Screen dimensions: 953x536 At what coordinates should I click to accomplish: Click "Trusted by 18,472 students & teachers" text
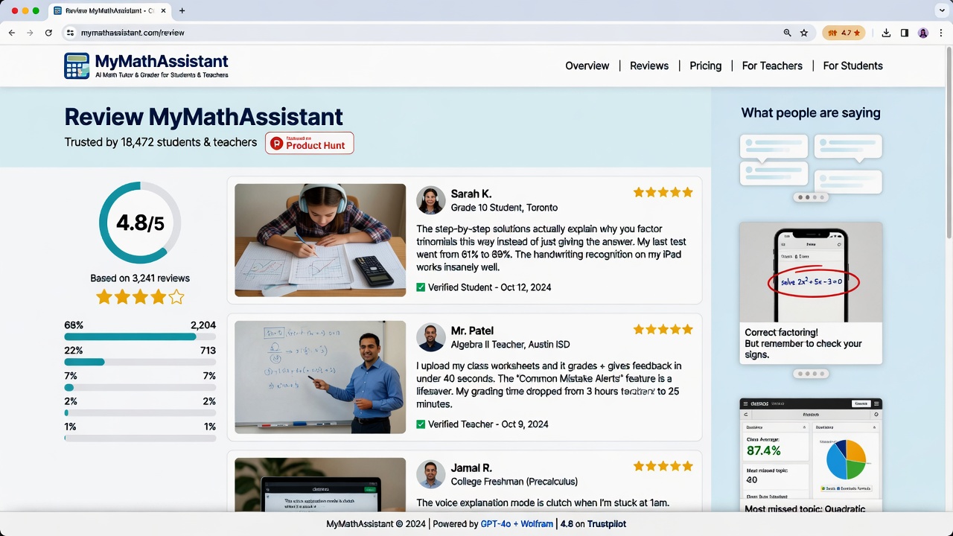point(161,142)
